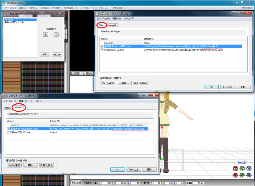
Task: Click the Z button in the 角度 group
Action: pyautogui.click(x=174, y=183)
